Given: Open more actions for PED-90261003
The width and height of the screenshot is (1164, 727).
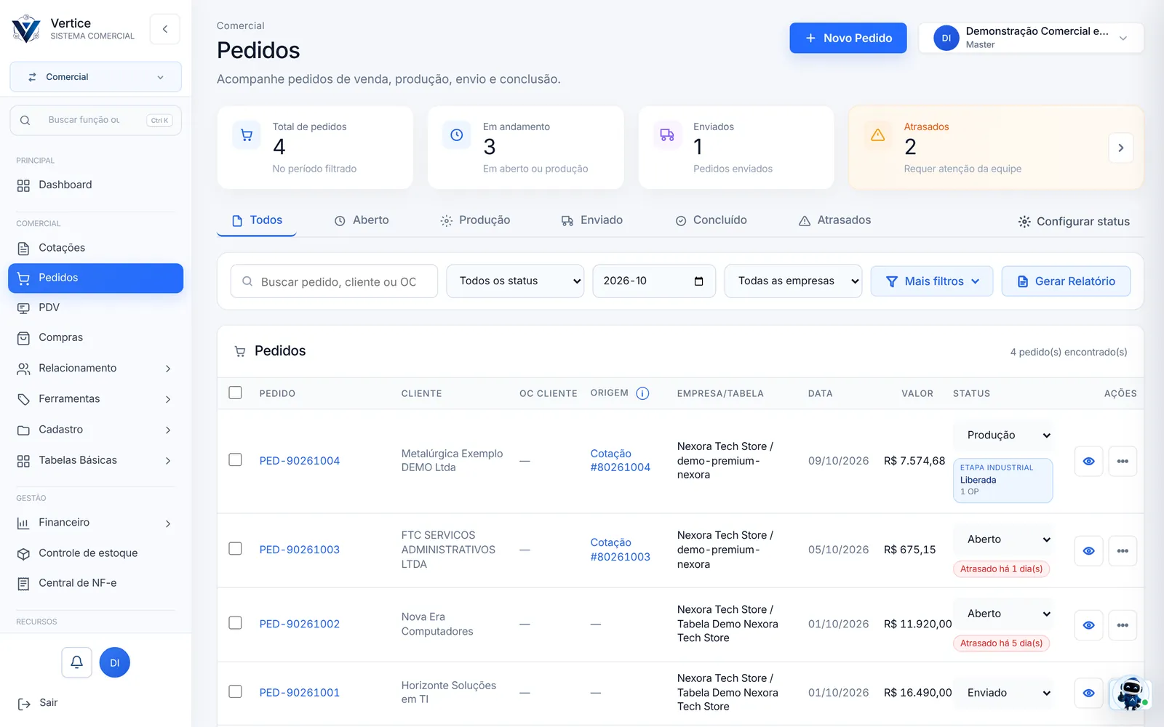Looking at the screenshot, I should [x=1123, y=550].
